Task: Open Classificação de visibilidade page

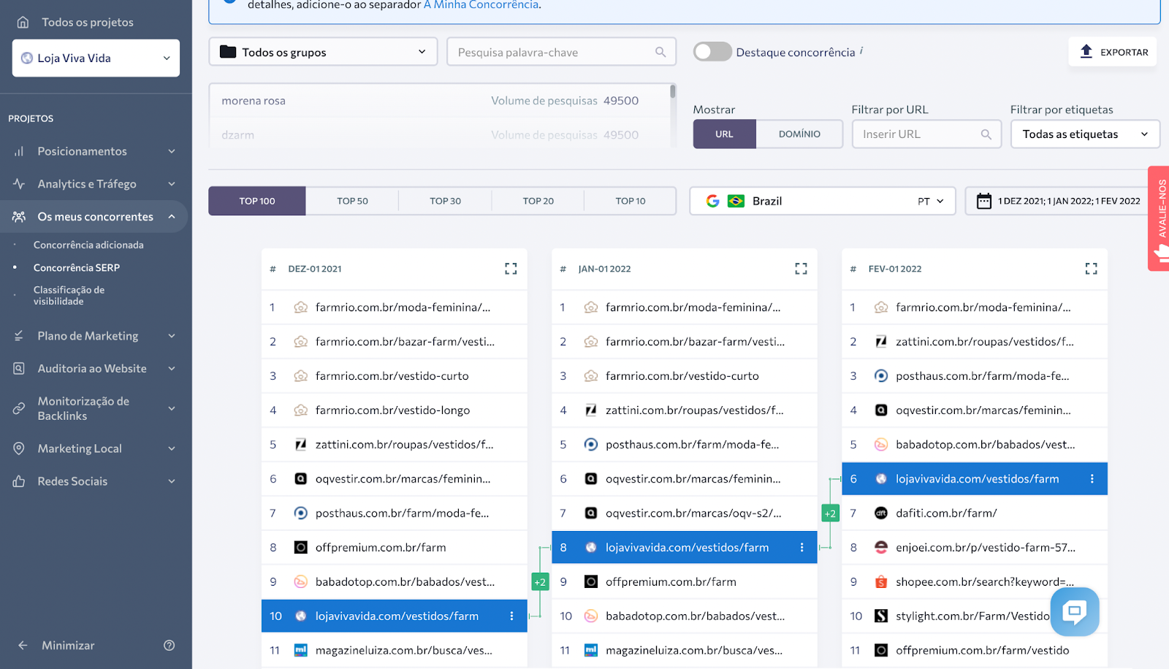Action: coord(69,295)
